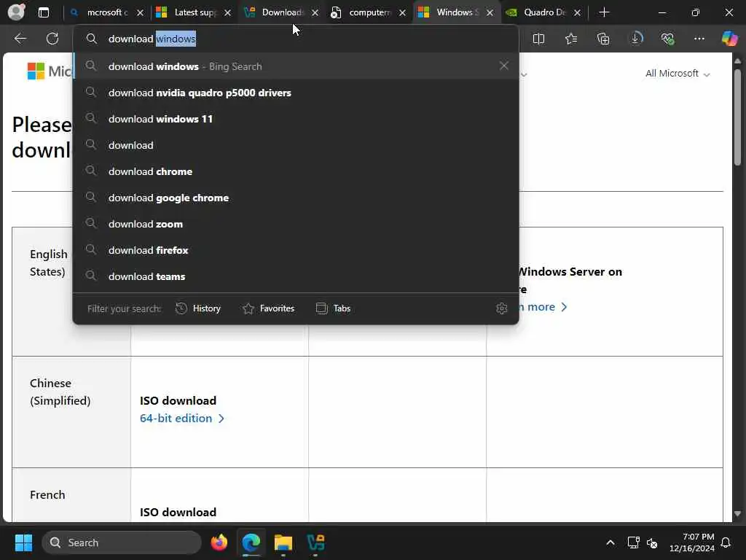Close the 'mcrosoft' tab

140,13
